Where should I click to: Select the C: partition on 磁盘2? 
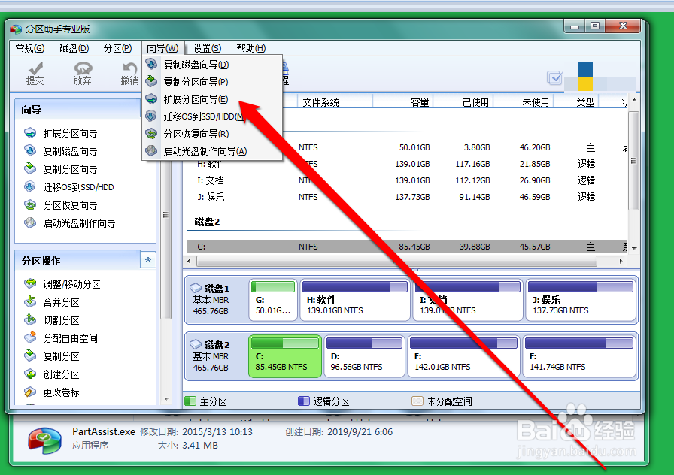point(285,357)
